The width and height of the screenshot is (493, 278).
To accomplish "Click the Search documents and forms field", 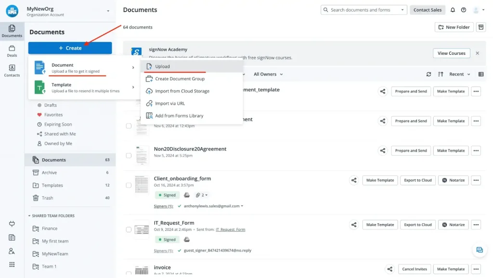I will click(x=363, y=10).
